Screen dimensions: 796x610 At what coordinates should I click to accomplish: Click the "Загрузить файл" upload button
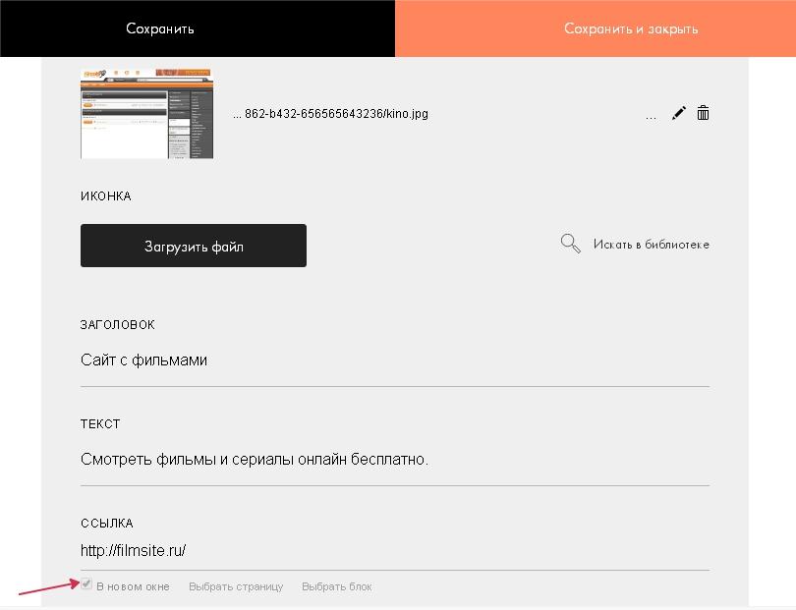[194, 246]
